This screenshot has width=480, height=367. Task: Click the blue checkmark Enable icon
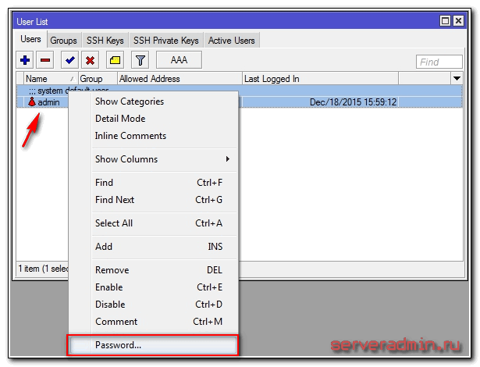pyautogui.click(x=70, y=60)
